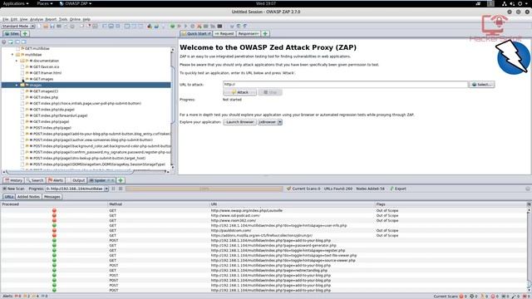This screenshot has height=299, width=532.
Task: Click the Manage Add-ons colored blocks icon
Action: (150, 26)
